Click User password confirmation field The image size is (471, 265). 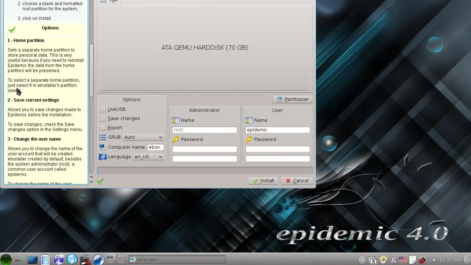point(278,159)
